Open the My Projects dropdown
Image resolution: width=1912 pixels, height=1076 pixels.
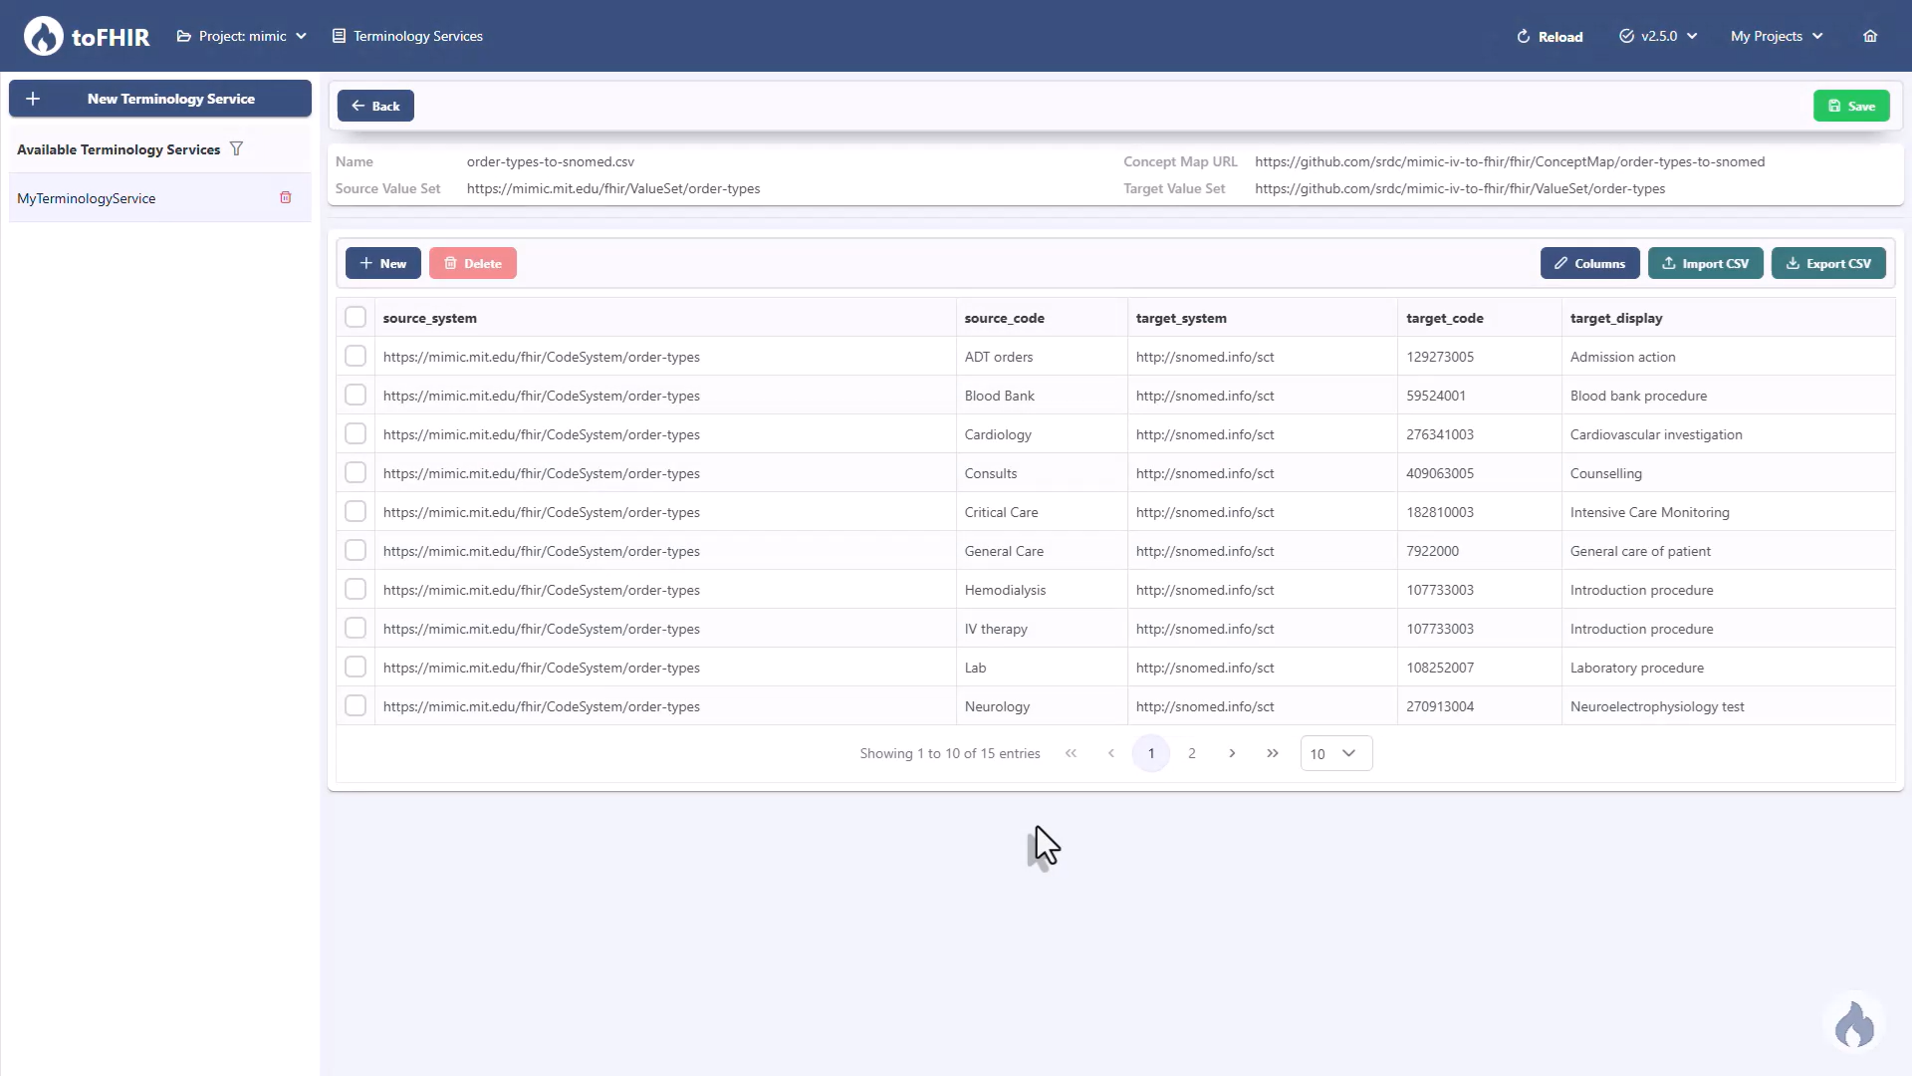pyautogui.click(x=1777, y=36)
